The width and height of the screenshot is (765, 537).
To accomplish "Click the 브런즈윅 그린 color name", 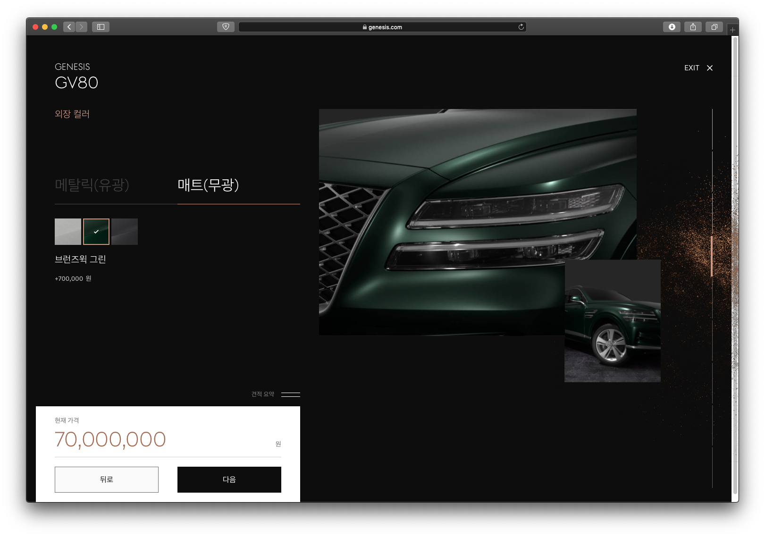I will (x=80, y=259).
